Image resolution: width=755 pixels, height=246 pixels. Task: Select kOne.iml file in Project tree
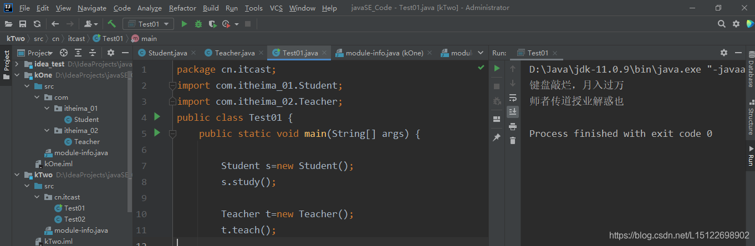58,164
